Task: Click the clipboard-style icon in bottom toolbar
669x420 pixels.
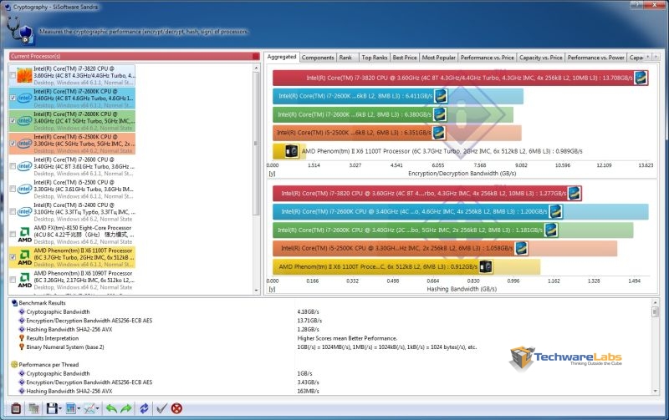Action: 16,408
